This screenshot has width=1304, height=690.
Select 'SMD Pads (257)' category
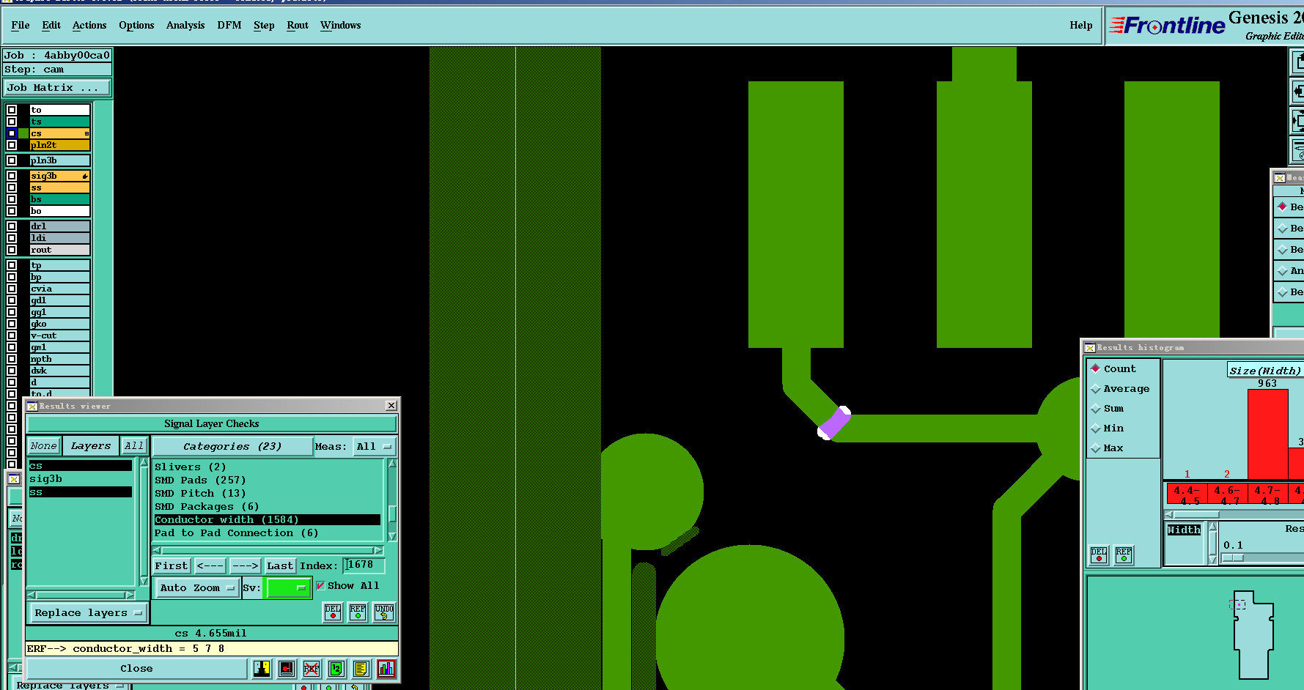click(200, 480)
